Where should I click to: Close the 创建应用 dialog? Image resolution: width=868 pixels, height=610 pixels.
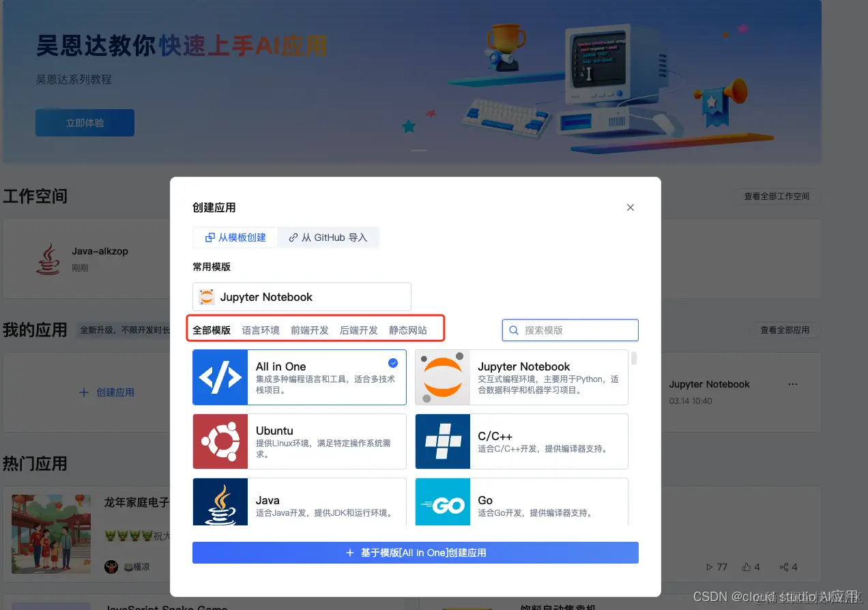631,207
